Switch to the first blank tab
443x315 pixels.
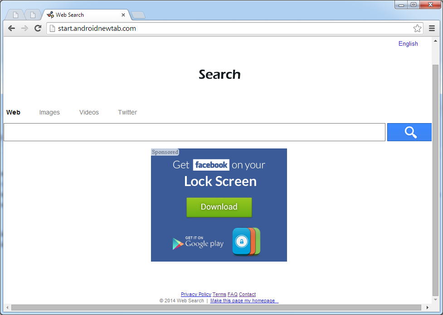click(15, 15)
